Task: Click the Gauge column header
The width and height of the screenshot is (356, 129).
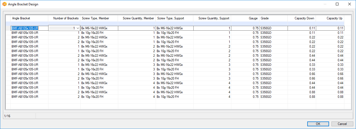Action: pyautogui.click(x=245, y=18)
